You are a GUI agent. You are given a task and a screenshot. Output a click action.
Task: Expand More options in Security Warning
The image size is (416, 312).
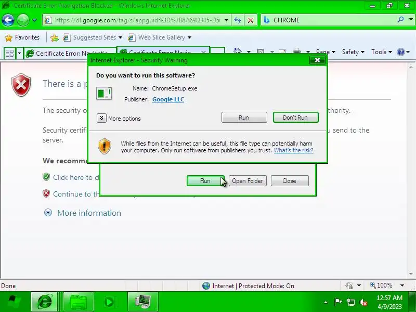click(x=101, y=118)
